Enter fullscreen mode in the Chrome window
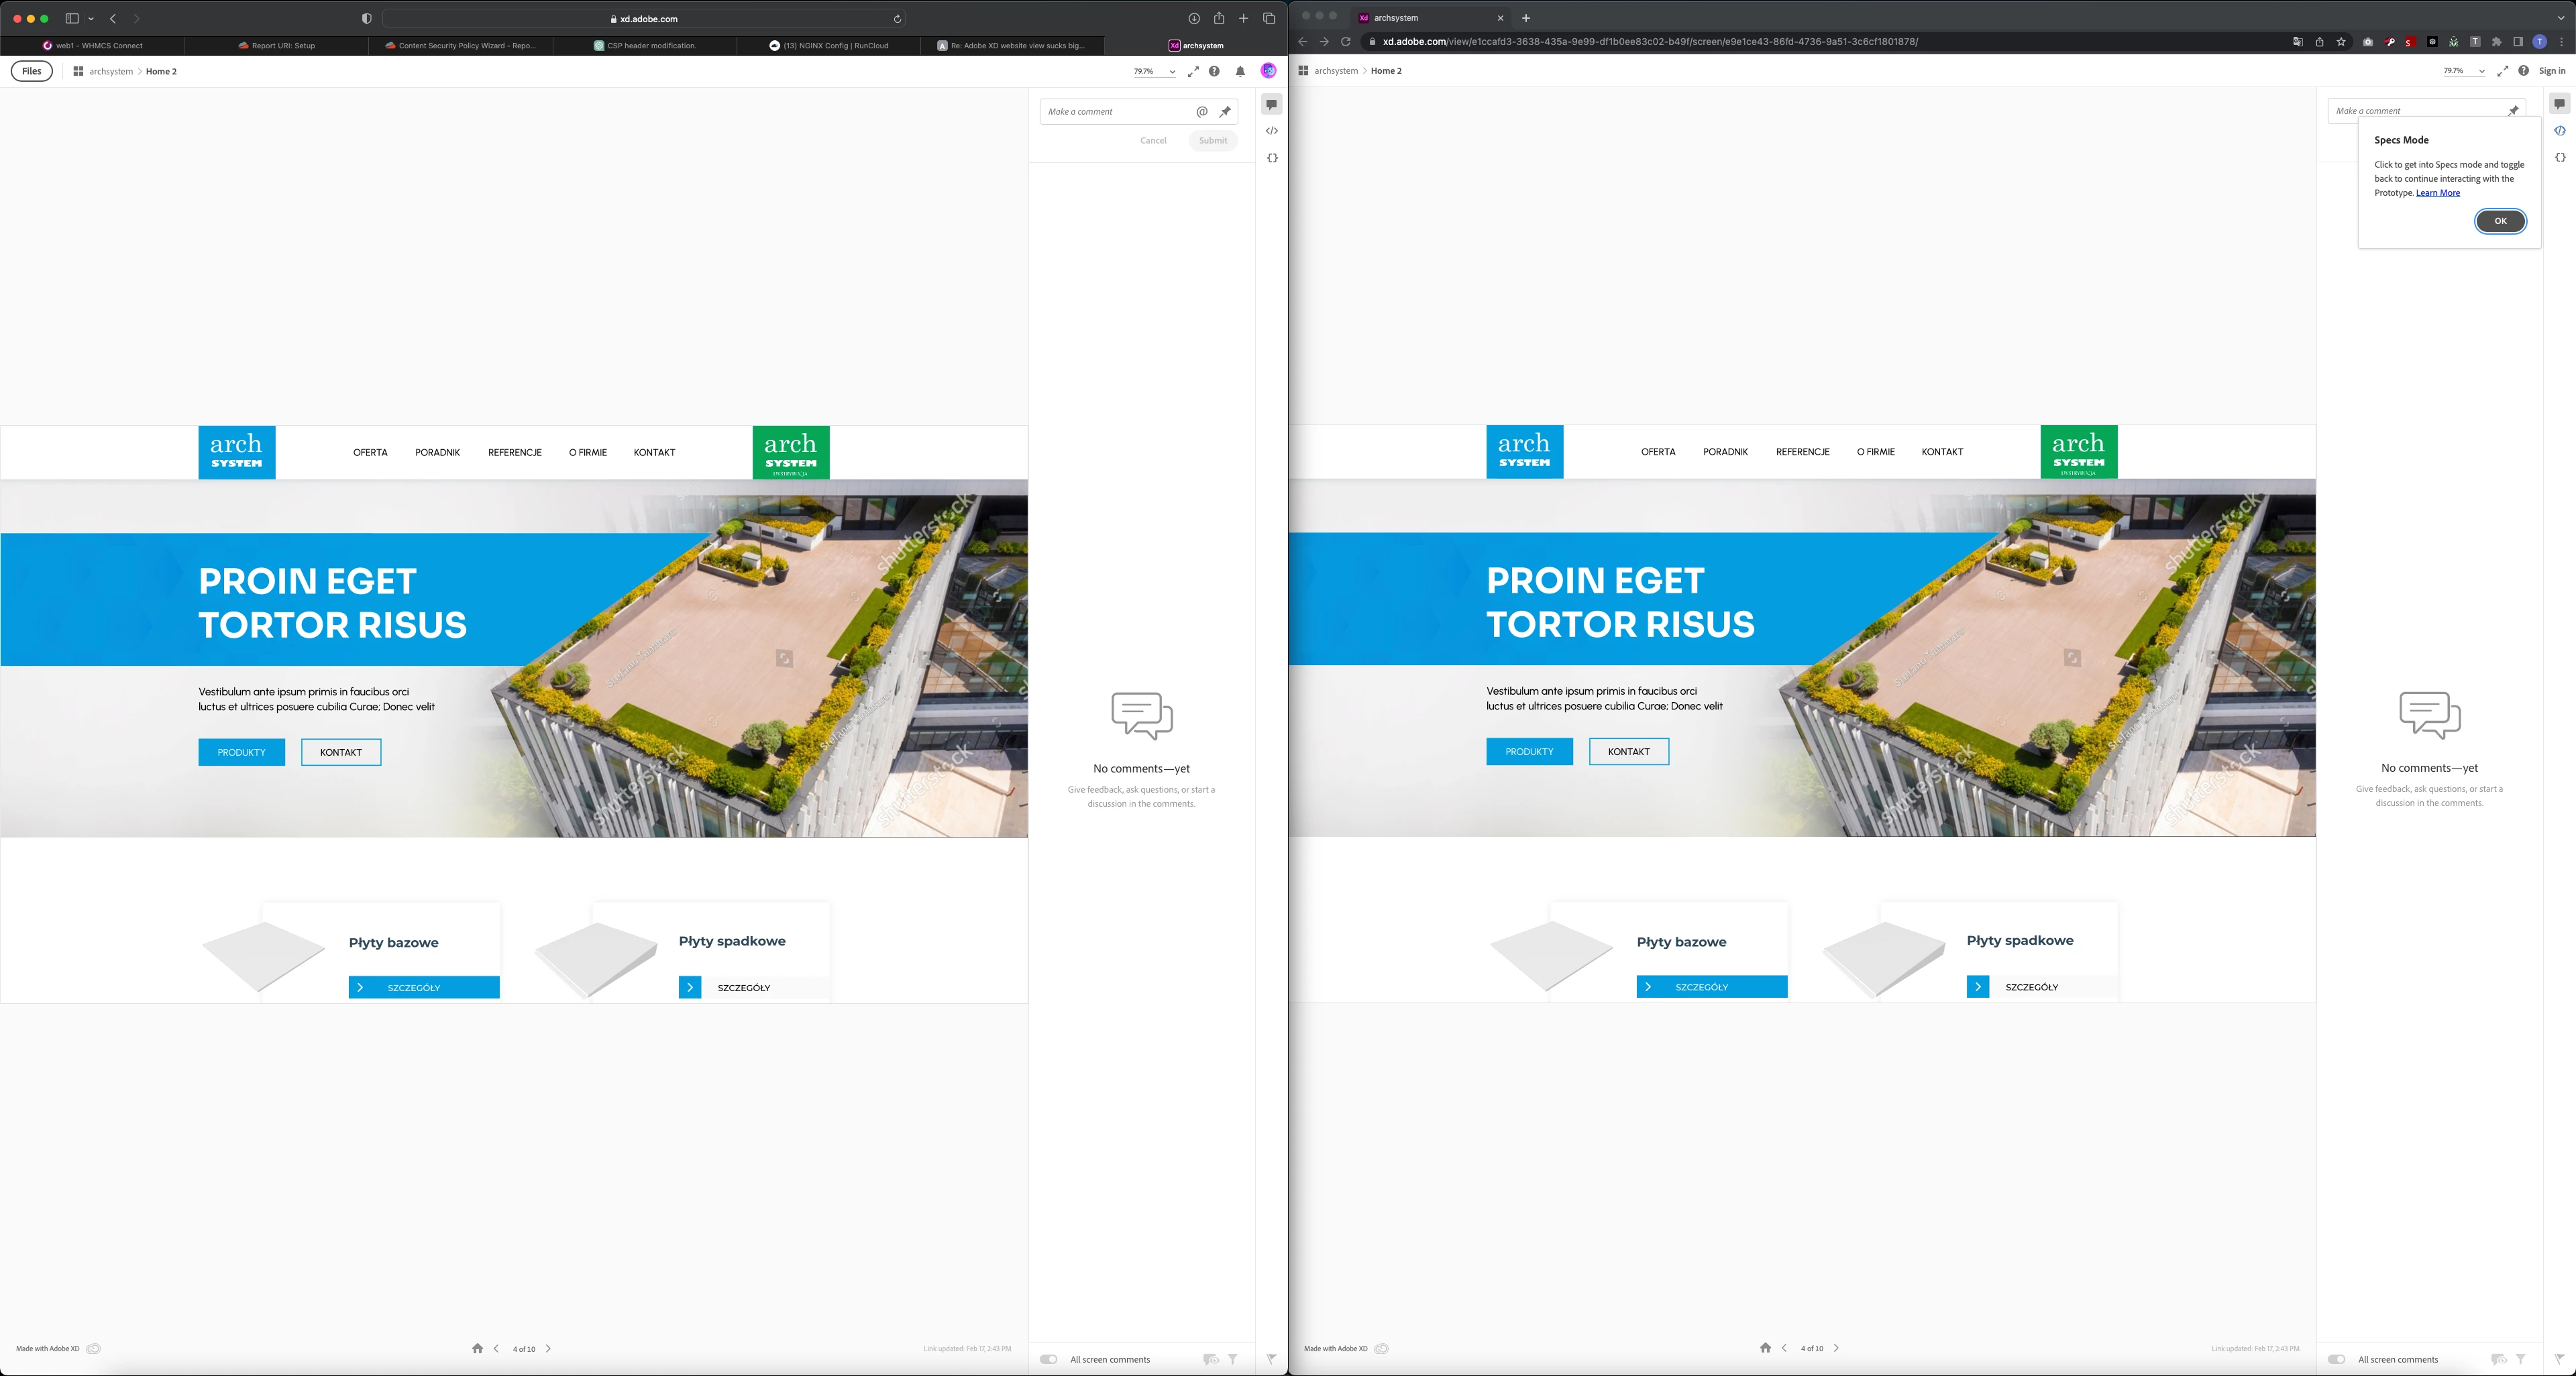Screen dimensions: 2576x1376 pos(2502,71)
